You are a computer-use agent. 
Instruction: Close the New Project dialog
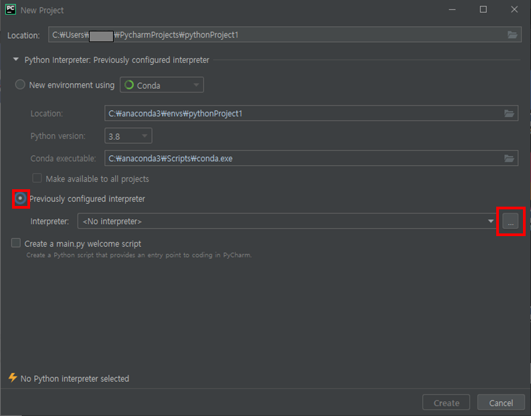point(514,9)
